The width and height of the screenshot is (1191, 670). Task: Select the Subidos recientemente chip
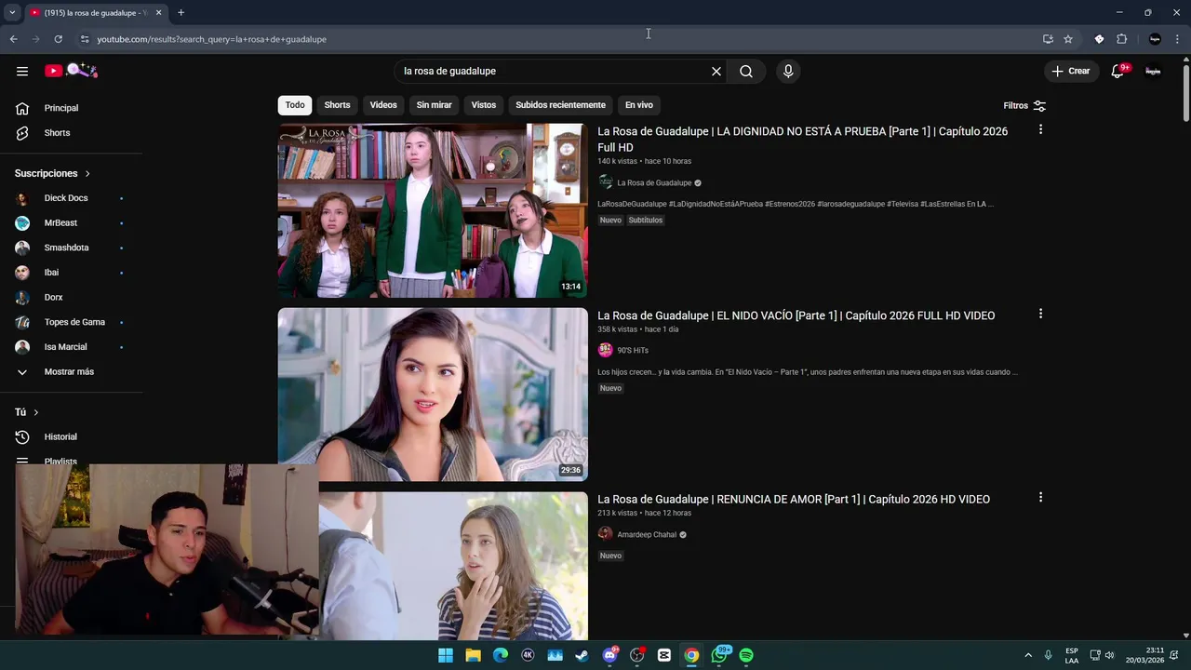pyautogui.click(x=560, y=105)
